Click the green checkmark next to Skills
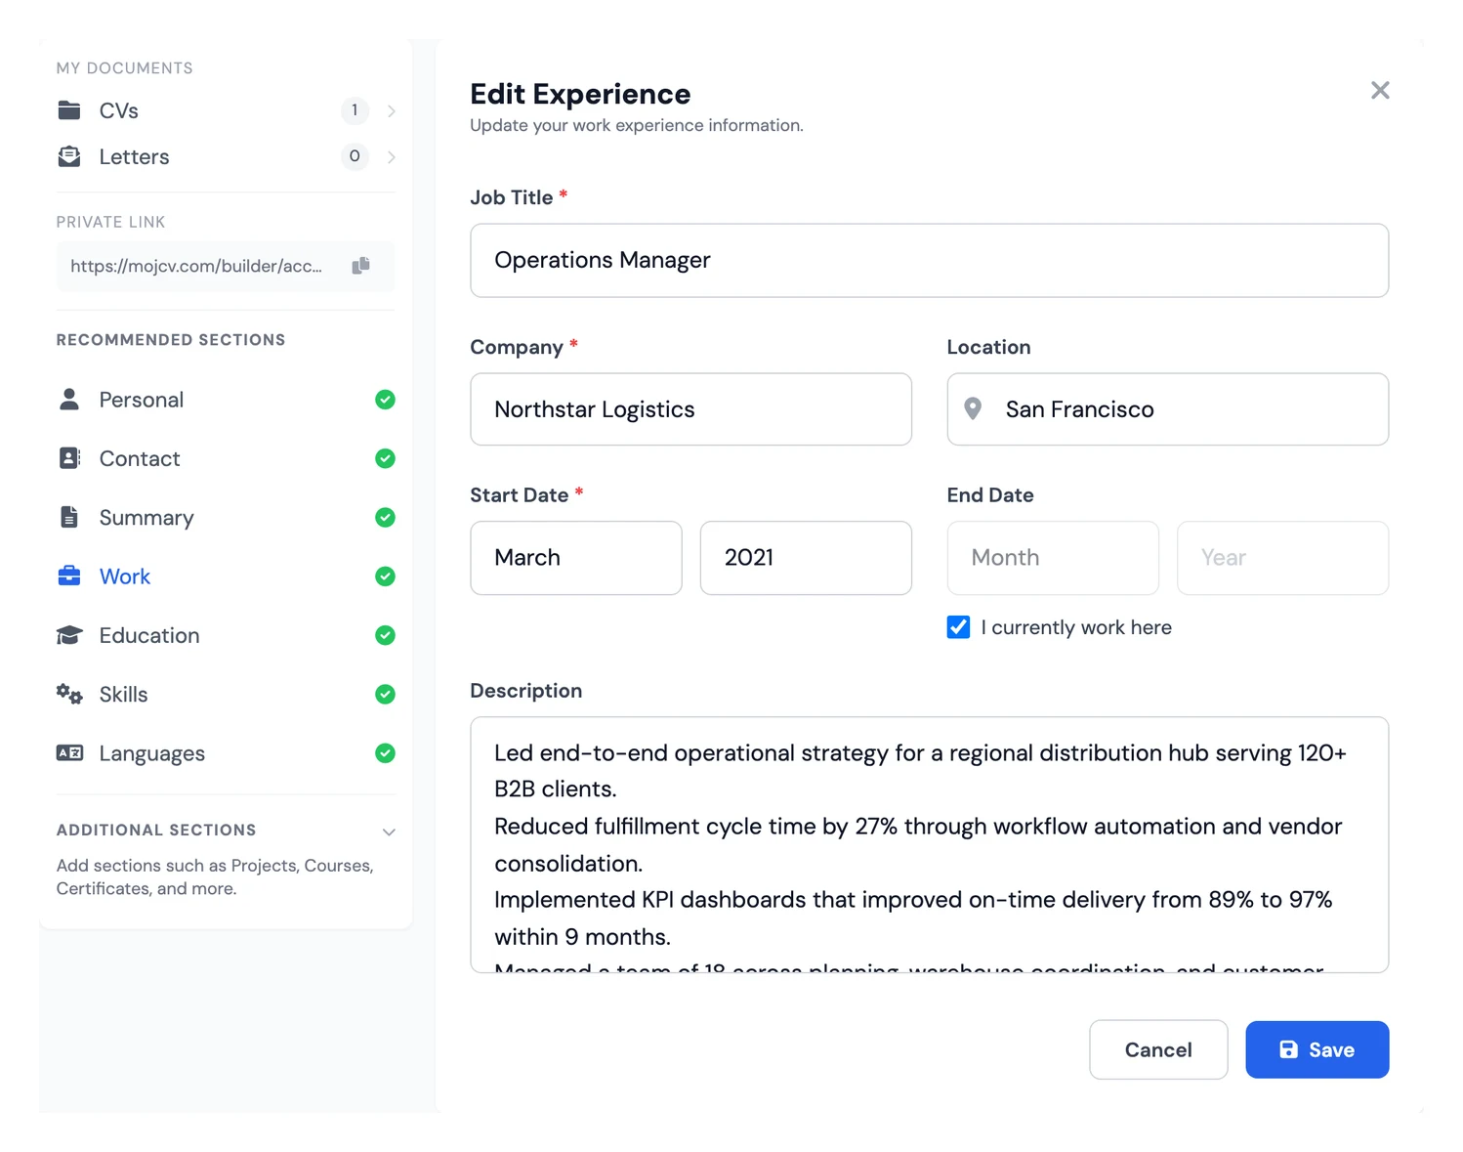The width and height of the screenshot is (1463, 1152). tap(385, 694)
